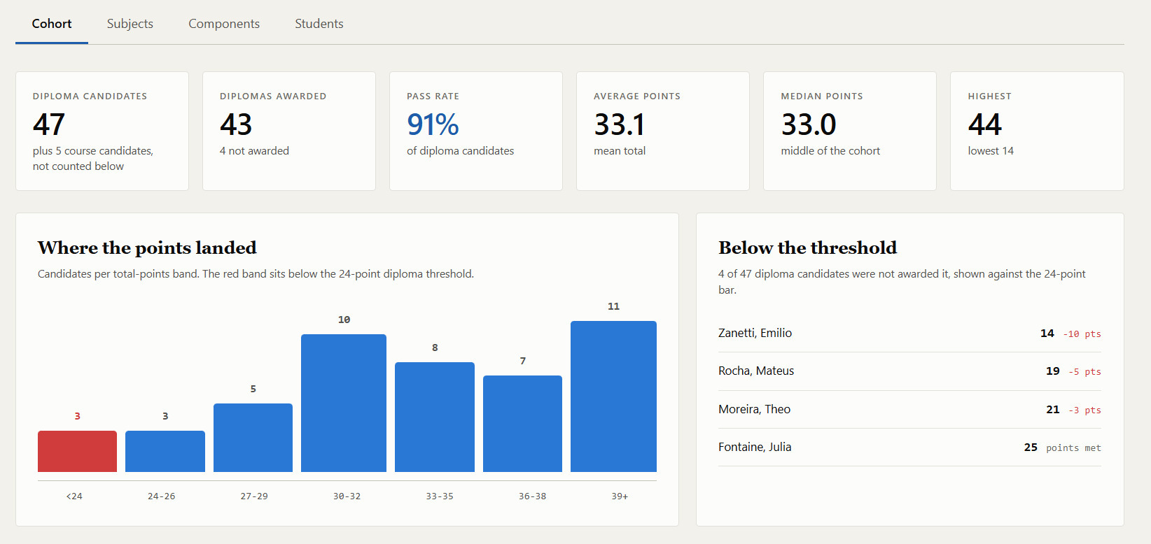Viewport: 1151px width, 544px height.
Task: Go to the Components tab
Action: pyautogui.click(x=224, y=24)
